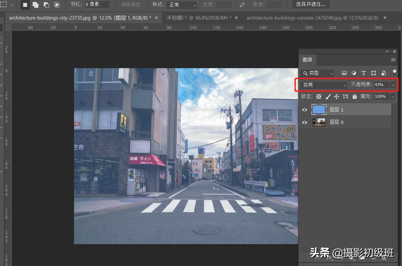Filter layers by adjustment layers
This screenshot has width=402, height=266.
coord(354,73)
